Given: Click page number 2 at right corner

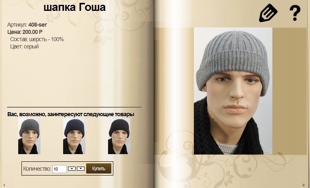Looking at the screenshot, I should (x=304, y=185).
